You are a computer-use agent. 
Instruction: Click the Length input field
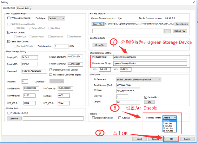tap(128, 102)
